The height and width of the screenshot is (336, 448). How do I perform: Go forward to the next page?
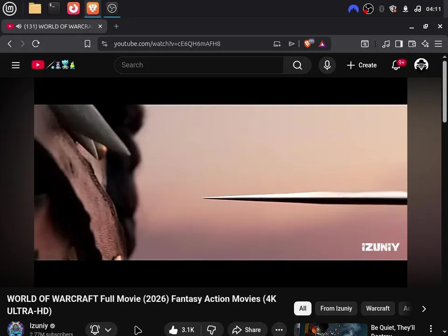coord(22,44)
